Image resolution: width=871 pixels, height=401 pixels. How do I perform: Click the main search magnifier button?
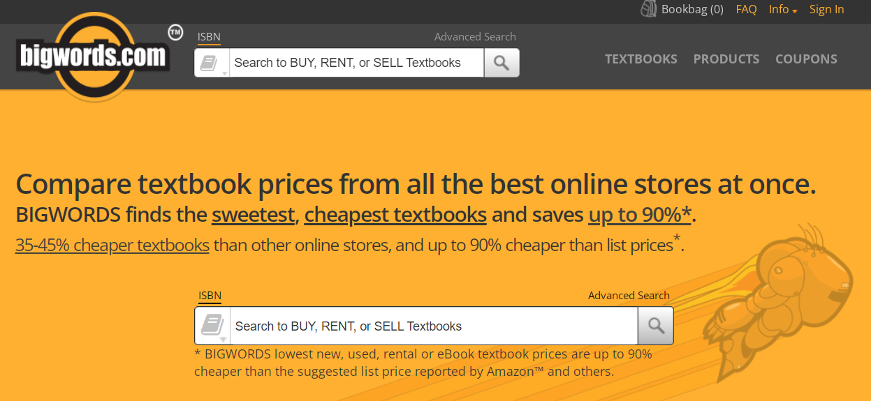[x=656, y=326]
